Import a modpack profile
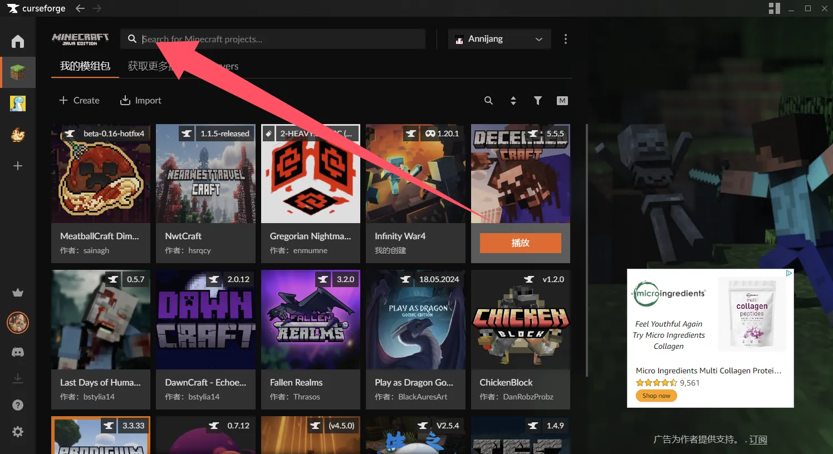The image size is (833, 454). pyautogui.click(x=141, y=101)
